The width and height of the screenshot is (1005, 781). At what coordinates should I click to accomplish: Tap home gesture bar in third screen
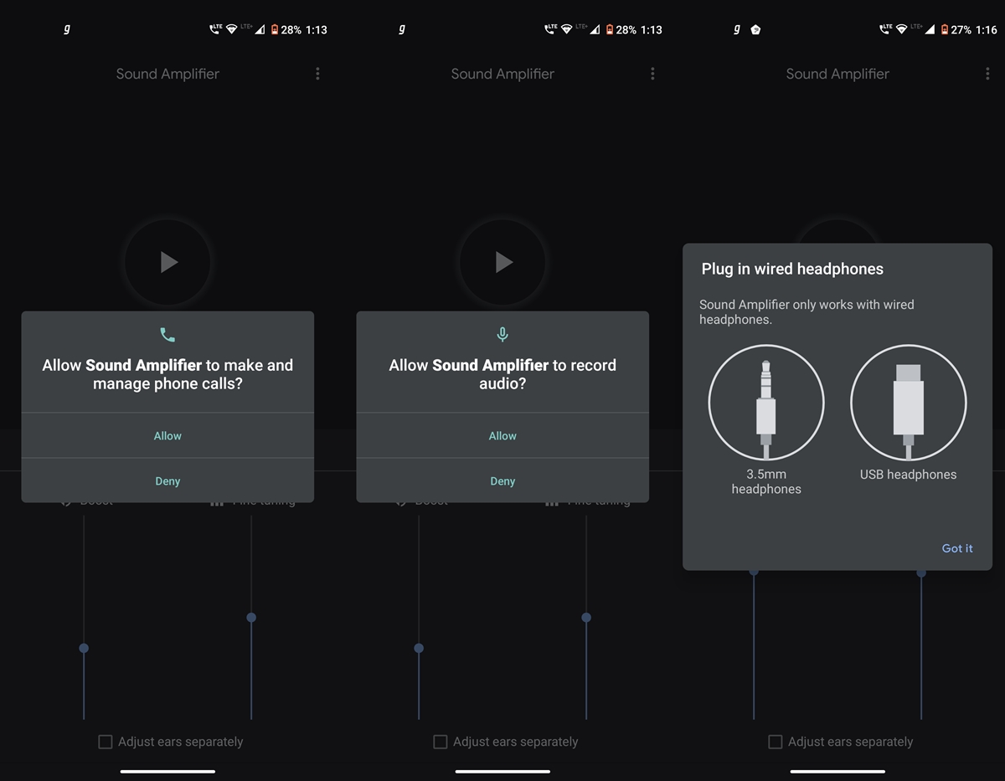(x=837, y=770)
